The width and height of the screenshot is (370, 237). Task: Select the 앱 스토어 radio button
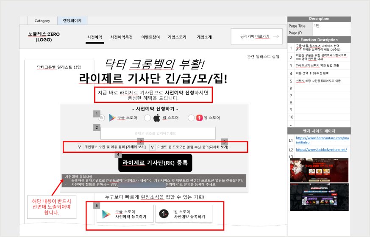pos(147,118)
